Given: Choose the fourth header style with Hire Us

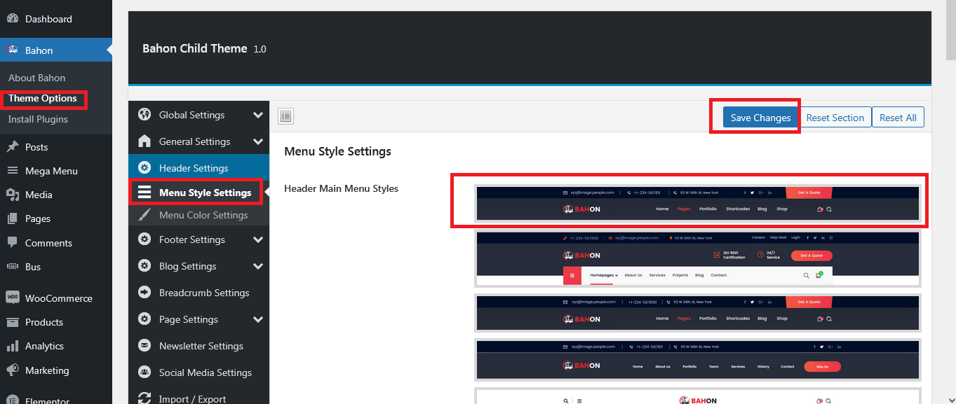Looking at the screenshot, I should 697,360.
